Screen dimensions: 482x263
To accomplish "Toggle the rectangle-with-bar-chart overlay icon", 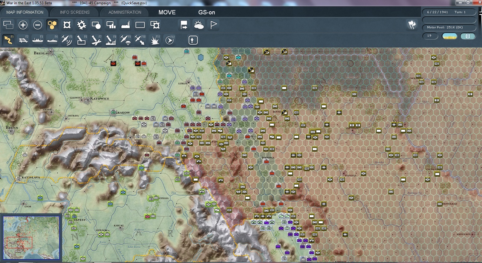I will click(x=111, y=25).
